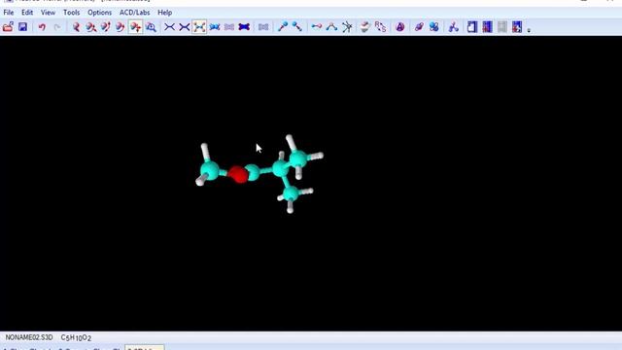Open the Tools menu
The width and height of the screenshot is (622, 350).
(71, 13)
